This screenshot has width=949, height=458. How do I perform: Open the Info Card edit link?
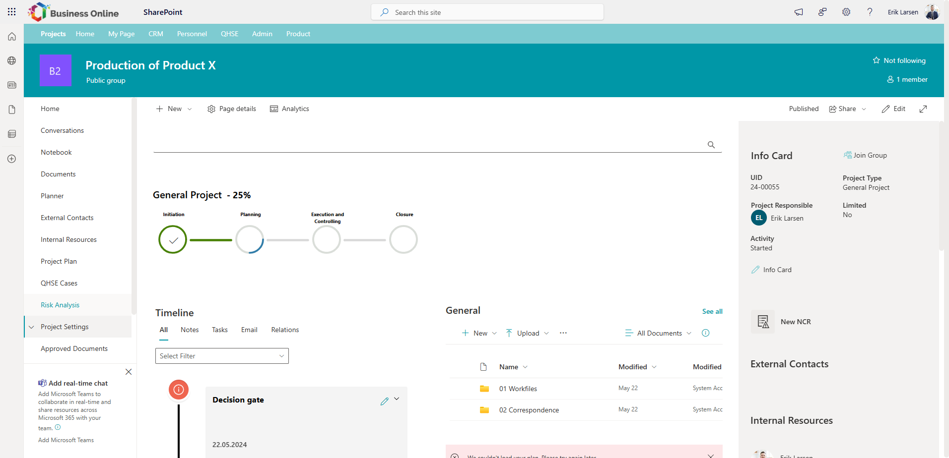[x=771, y=270]
